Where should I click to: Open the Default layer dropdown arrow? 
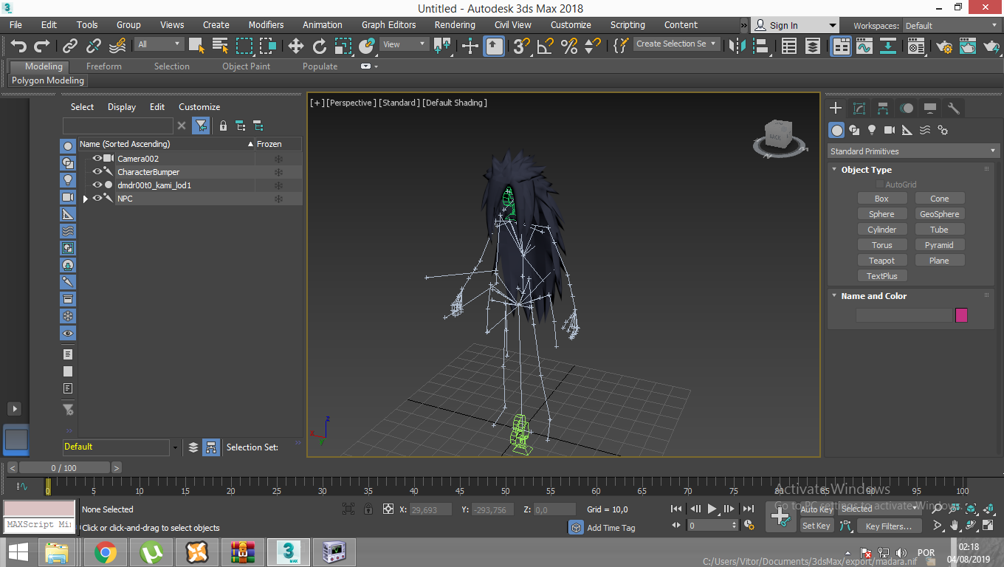coord(175,447)
